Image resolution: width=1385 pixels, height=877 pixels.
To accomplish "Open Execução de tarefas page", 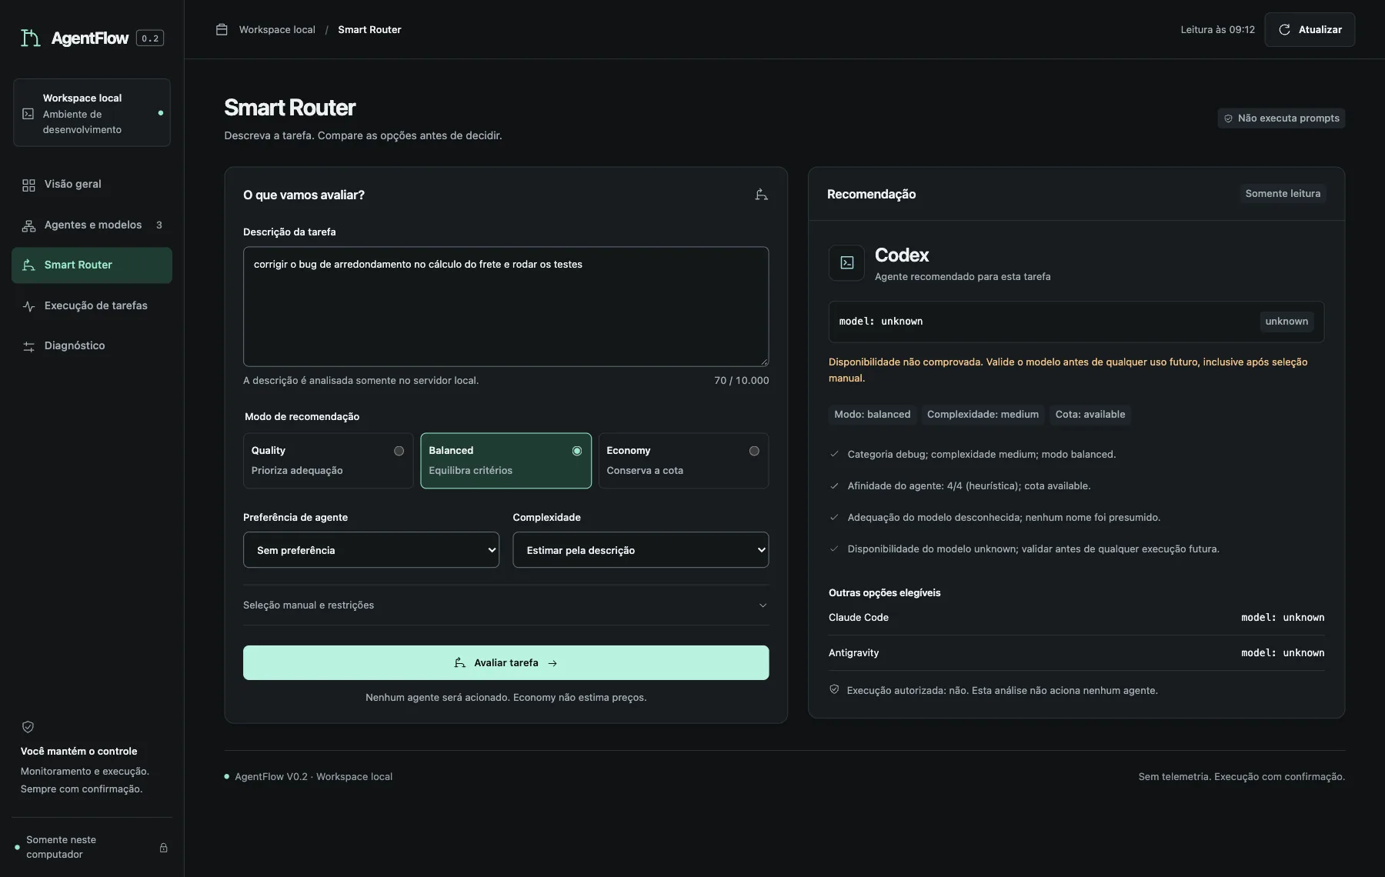I will (x=92, y=306).
